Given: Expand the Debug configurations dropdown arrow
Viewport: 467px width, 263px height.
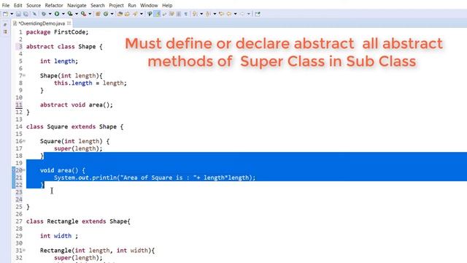Looking at the screenshot, I should (50, 14).
